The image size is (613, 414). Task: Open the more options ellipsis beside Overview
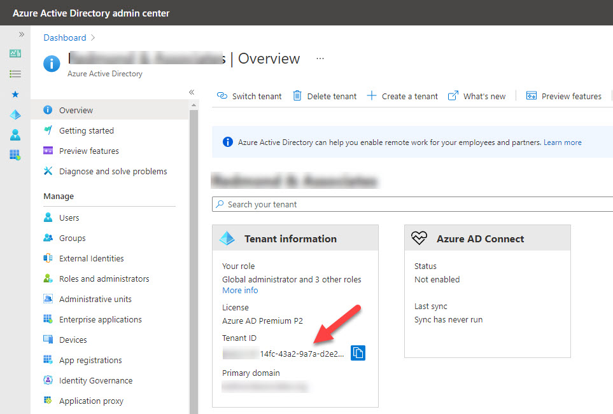tap(320, 59)
